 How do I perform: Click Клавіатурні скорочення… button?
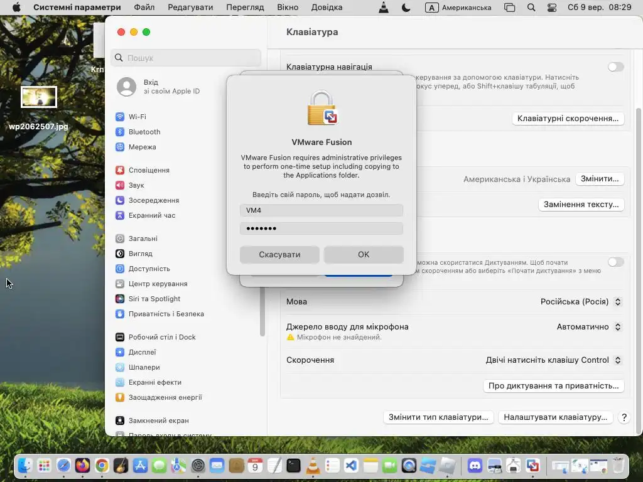(x=568, y=119)
